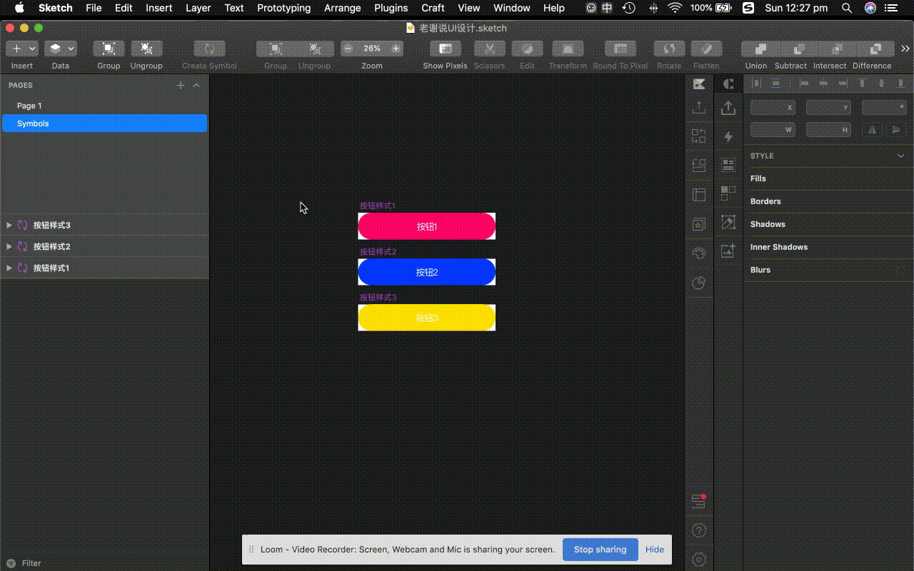Open the Prototyping menu

click(283, 8)
